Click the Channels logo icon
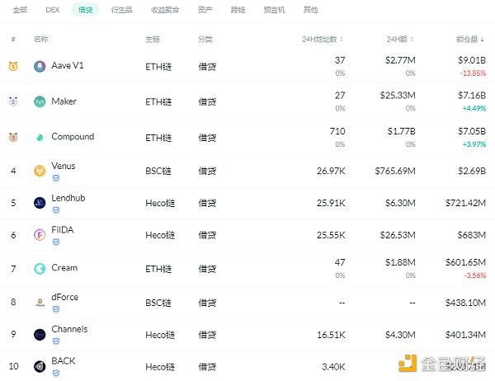 (x=40, y=335)
